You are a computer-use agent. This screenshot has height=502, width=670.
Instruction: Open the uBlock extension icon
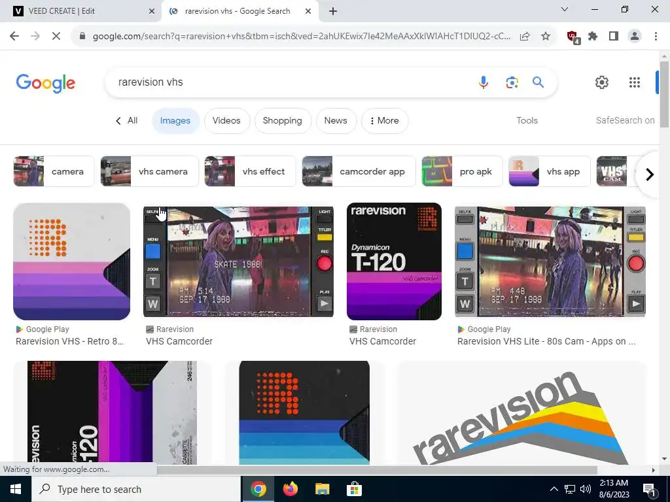coord(573,37)
